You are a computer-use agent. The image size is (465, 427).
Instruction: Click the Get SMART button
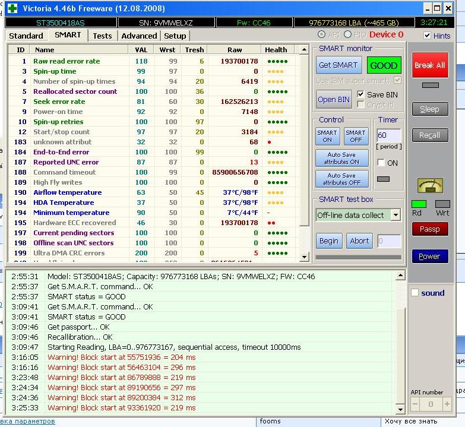click(338, 65)
